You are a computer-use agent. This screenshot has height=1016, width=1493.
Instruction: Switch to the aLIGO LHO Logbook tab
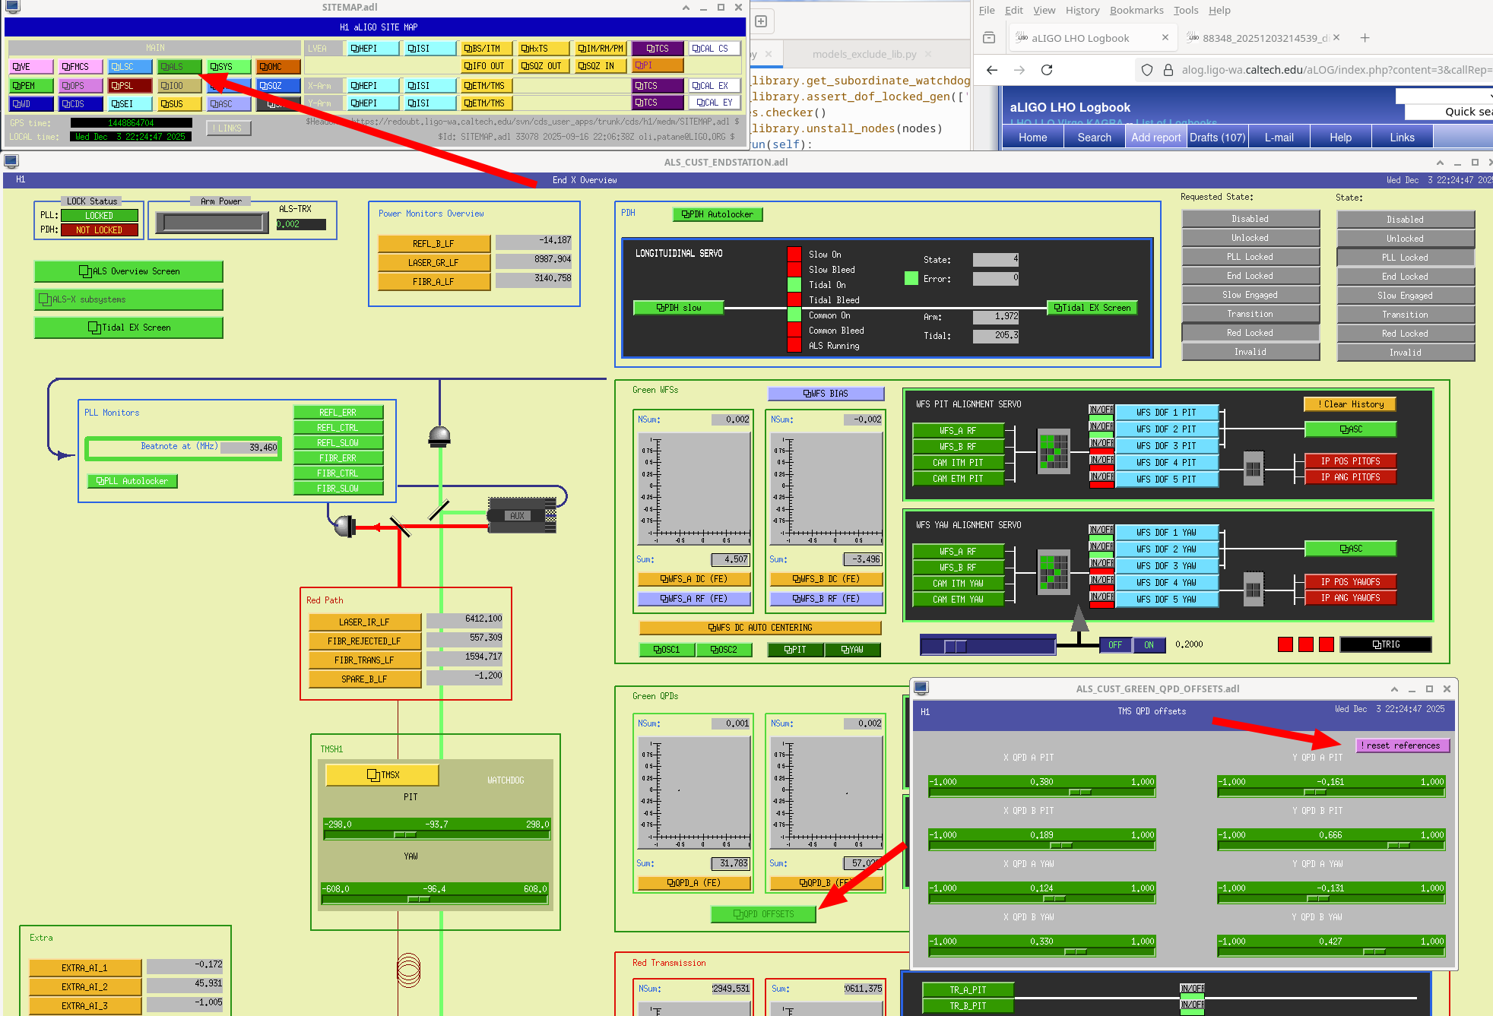click(1079, 38)
